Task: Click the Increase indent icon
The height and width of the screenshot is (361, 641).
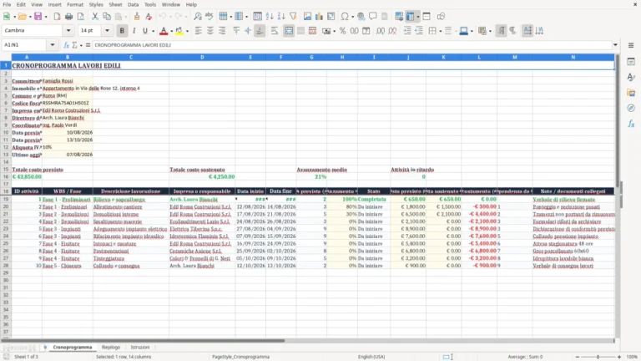Action: coord(407,31)
